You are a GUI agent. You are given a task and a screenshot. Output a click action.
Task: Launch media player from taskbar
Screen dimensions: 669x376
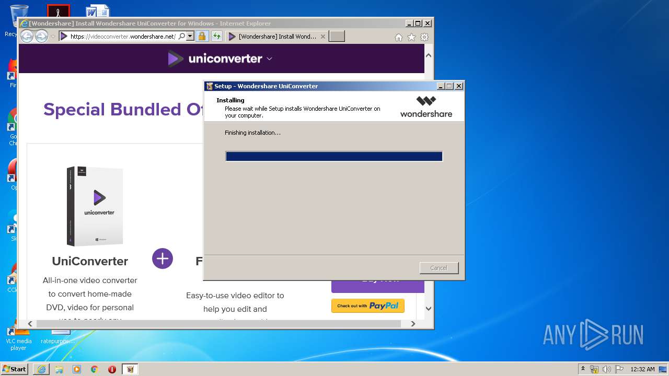coord(77,369)
